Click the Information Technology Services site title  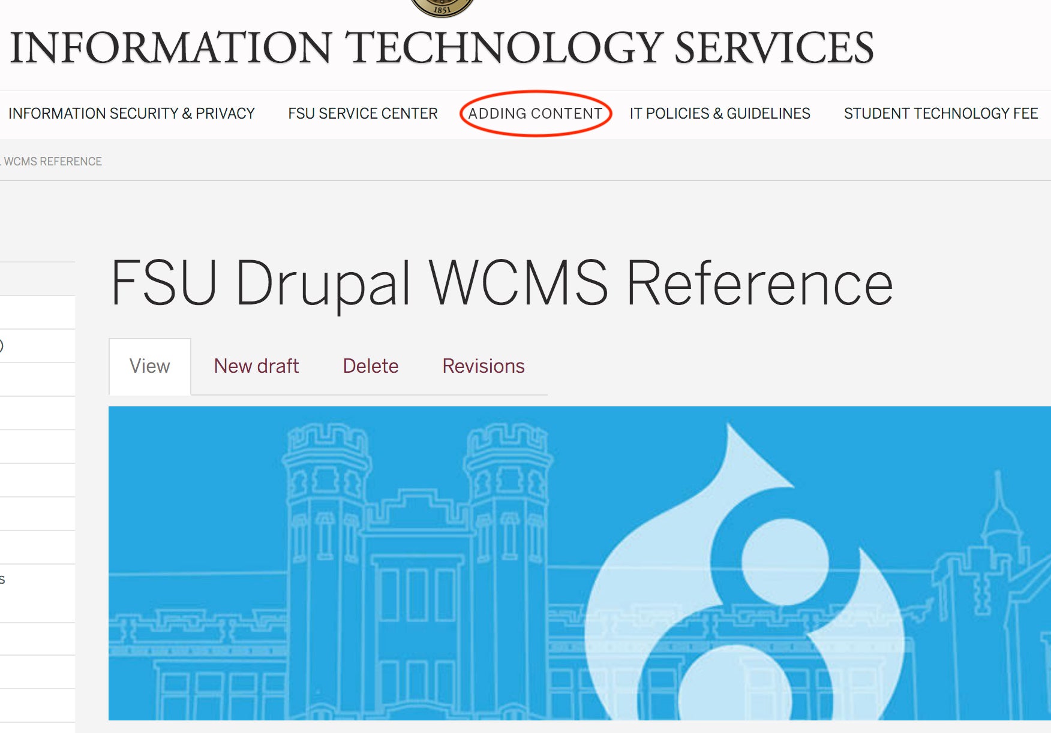click(442, 48)
